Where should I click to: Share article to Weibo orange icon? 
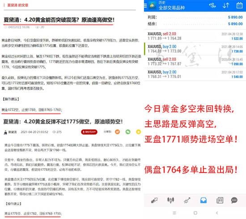(x=118, y=132)
